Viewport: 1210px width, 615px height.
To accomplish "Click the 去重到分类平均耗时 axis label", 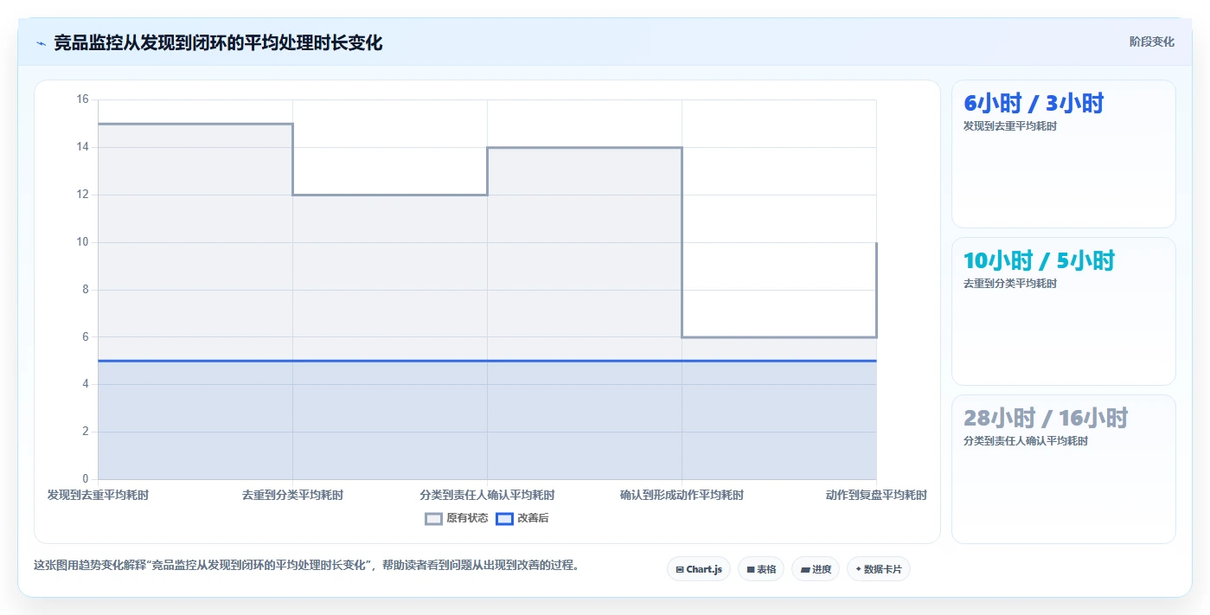I will (292, 496).
